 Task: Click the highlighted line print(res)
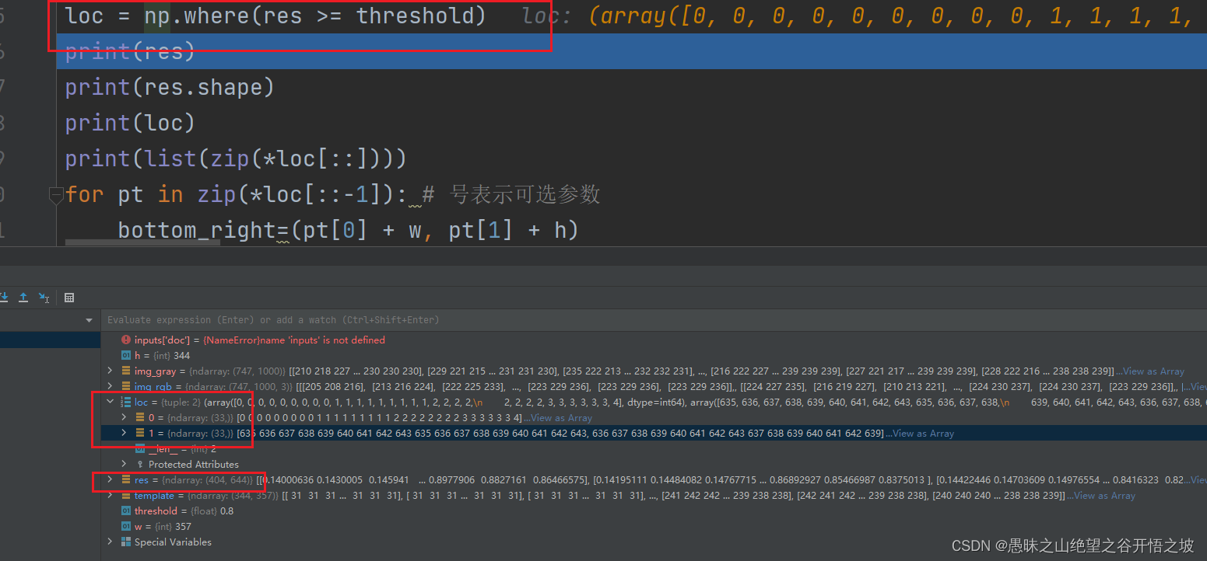tap(632, 51)
